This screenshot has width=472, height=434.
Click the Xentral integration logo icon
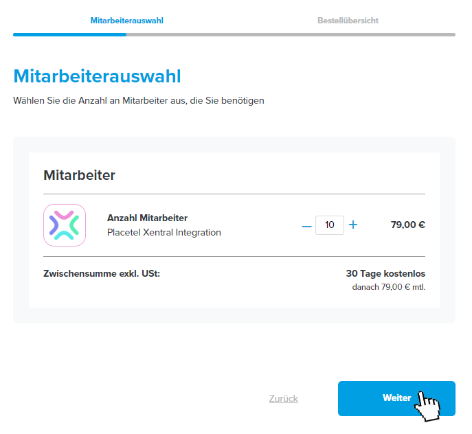pyautogui.click(x=65, y=225)
